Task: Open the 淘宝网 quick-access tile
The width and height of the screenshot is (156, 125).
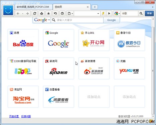Action: (23, 97)
